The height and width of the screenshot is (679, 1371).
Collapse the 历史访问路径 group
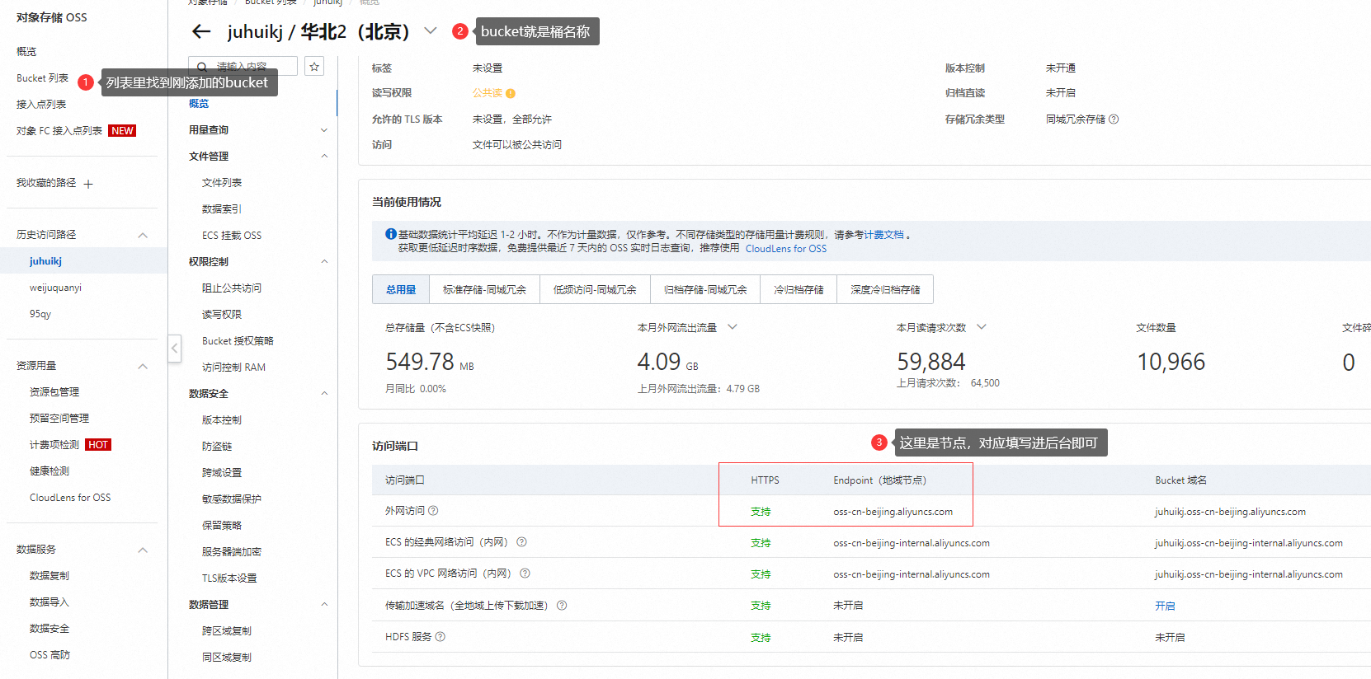pos(143,236)
